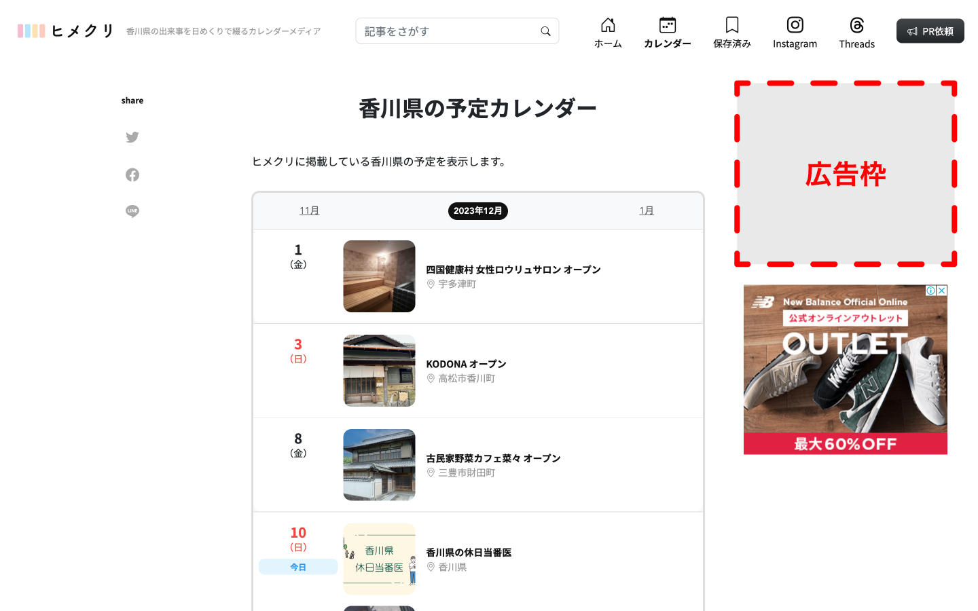Open 古民家野菜カフェ菜々 オープン event

(x=493, y=458)
